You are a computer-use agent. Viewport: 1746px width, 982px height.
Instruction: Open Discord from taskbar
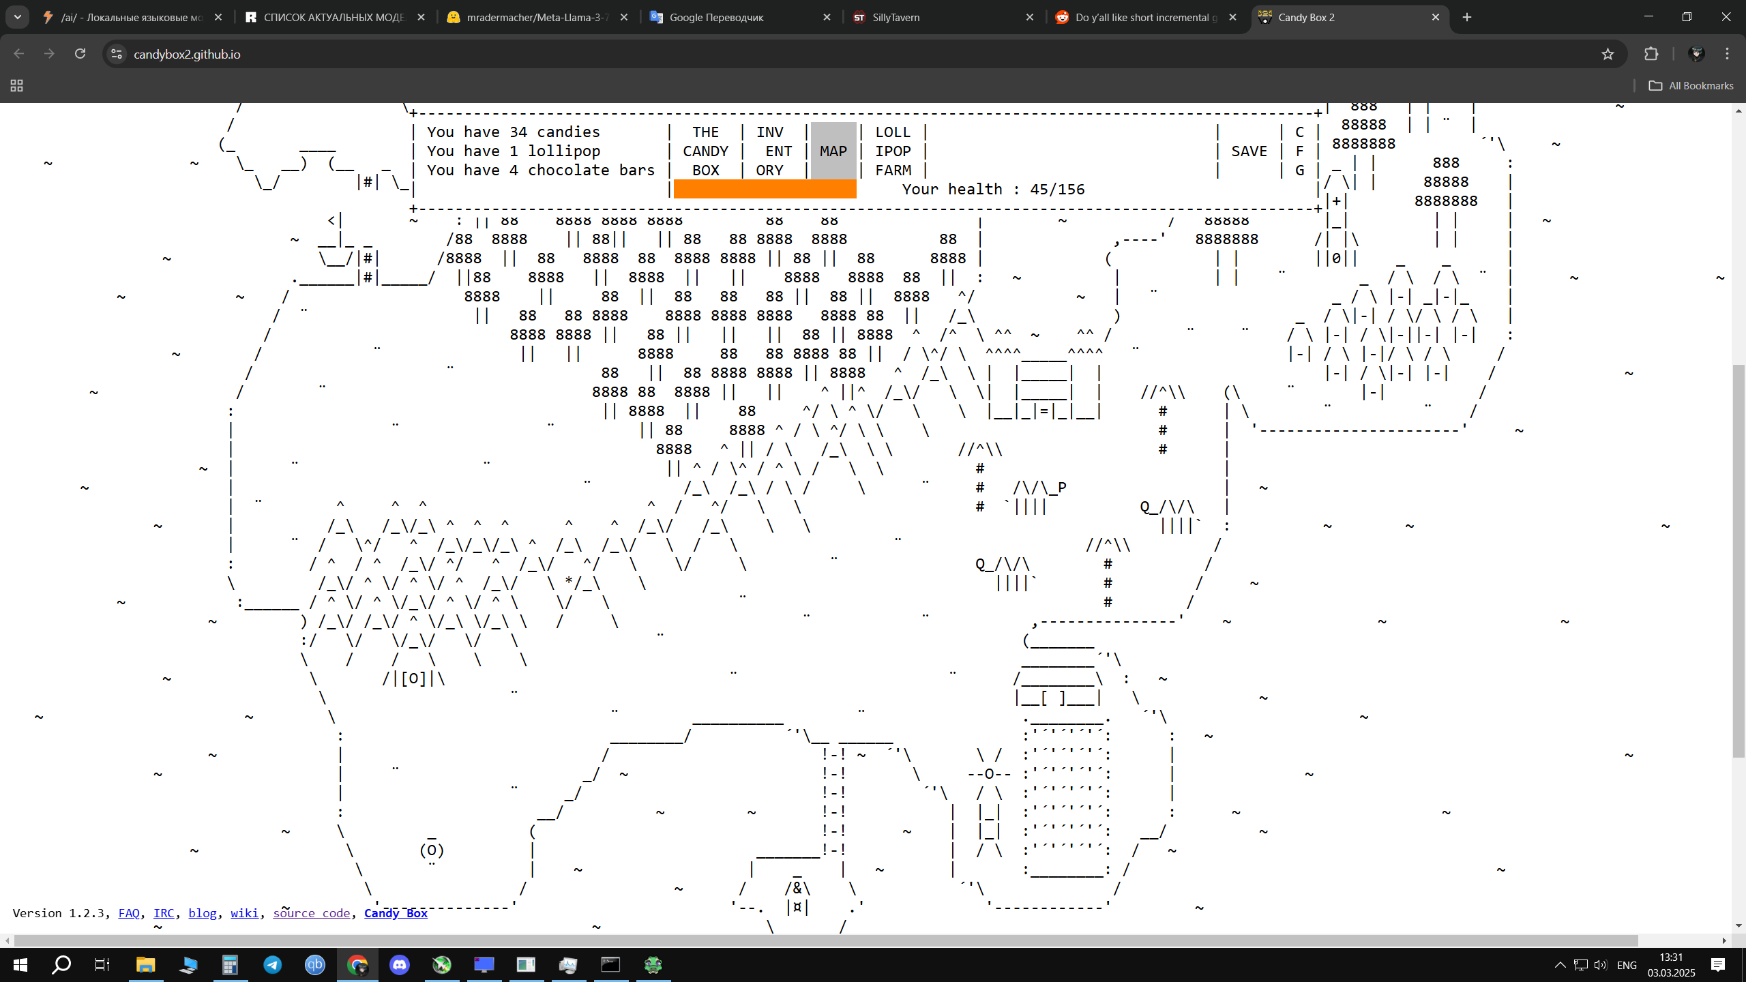tap(400, 965)
